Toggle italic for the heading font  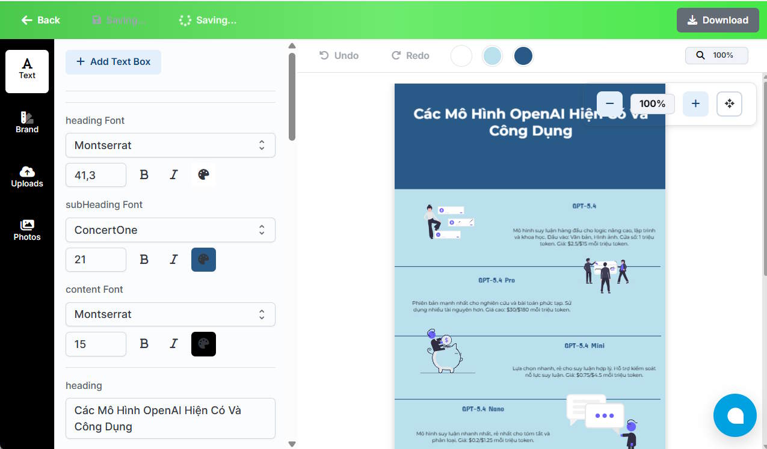point(173,174)
